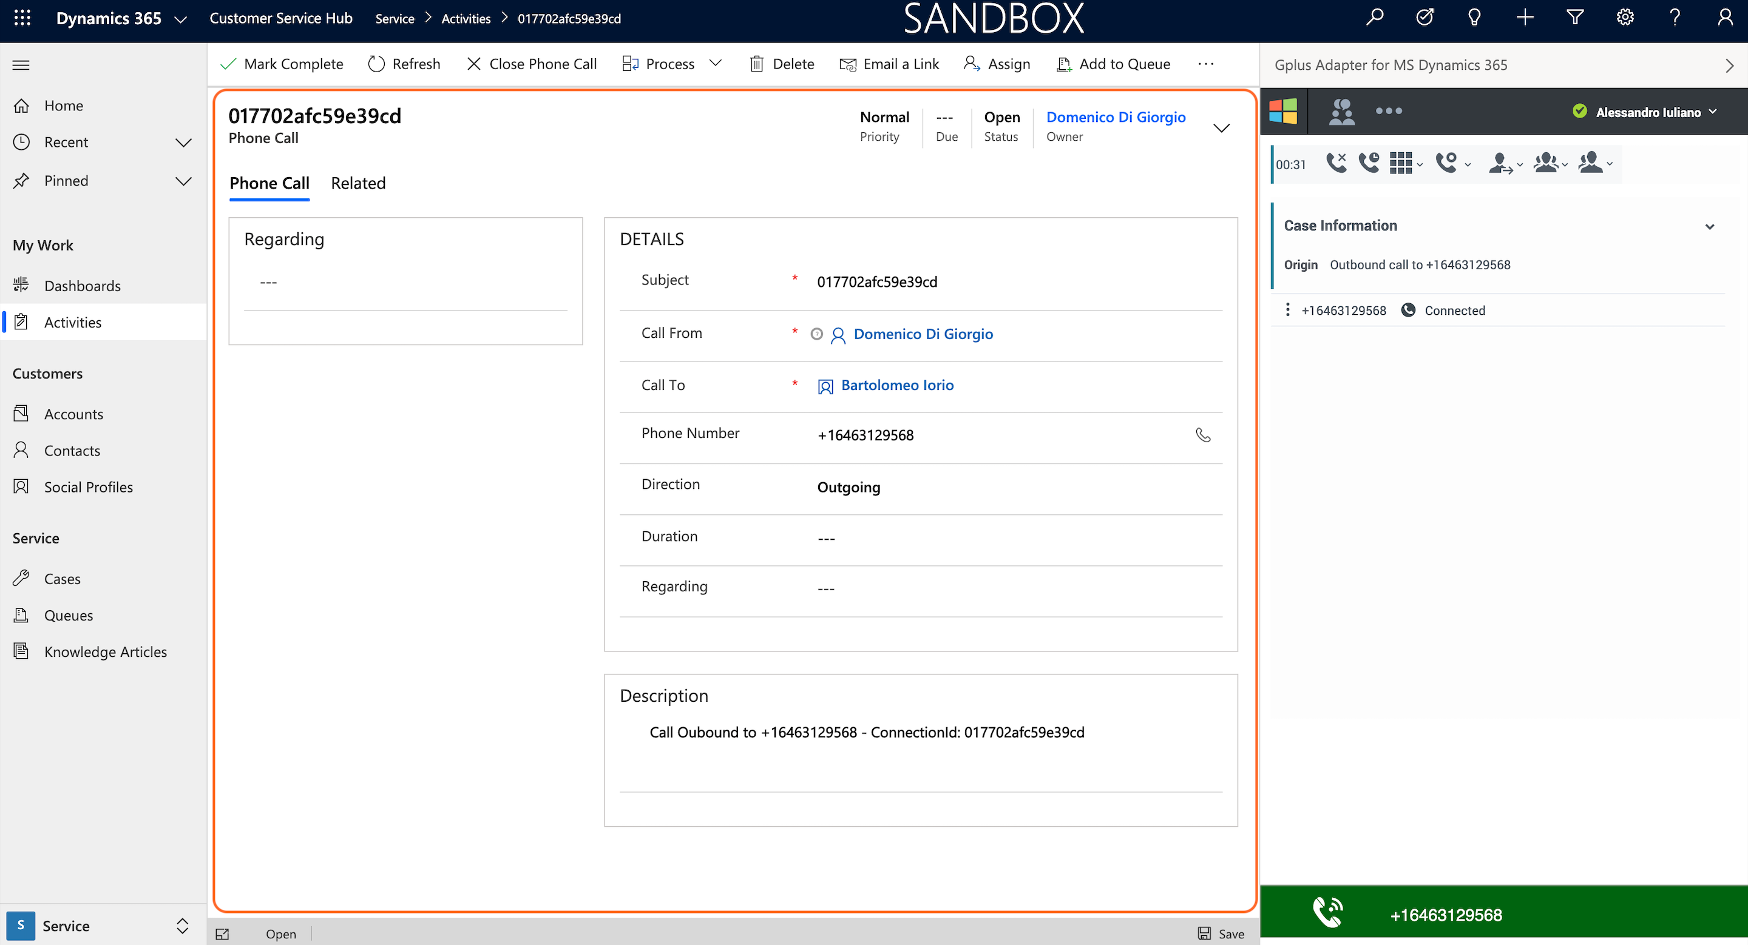Image resolution: width=1748 pixels, height=945 pixels.
Task: Click Delete command
Action: [x=782, y=64]
